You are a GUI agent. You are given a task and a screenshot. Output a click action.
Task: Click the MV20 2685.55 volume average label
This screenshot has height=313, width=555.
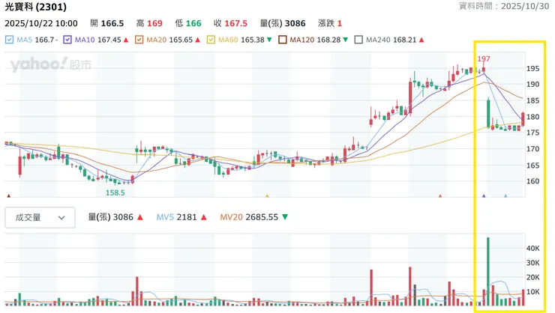tap(249, 217)
